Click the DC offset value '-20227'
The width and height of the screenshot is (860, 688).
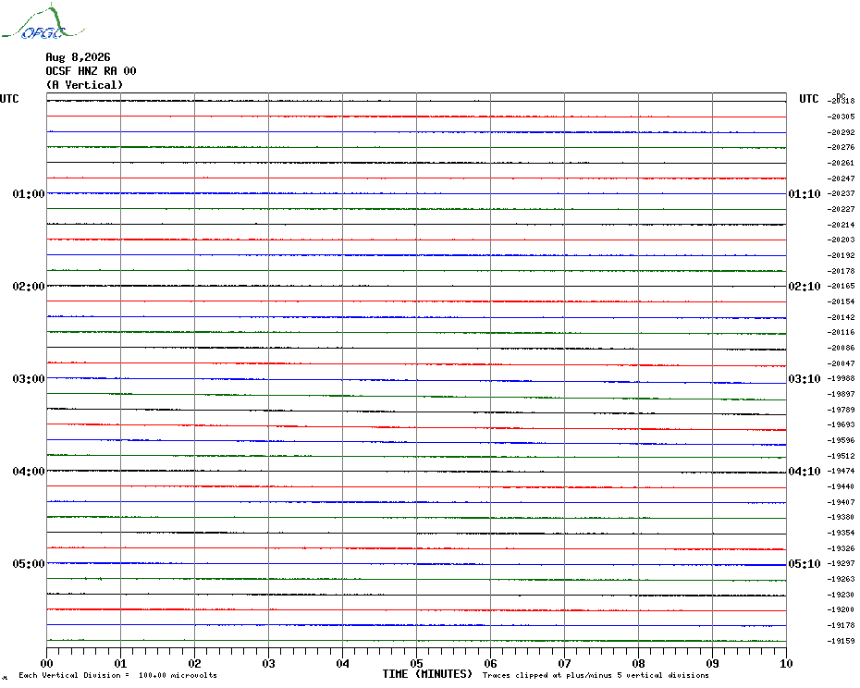tap(841, 209)
